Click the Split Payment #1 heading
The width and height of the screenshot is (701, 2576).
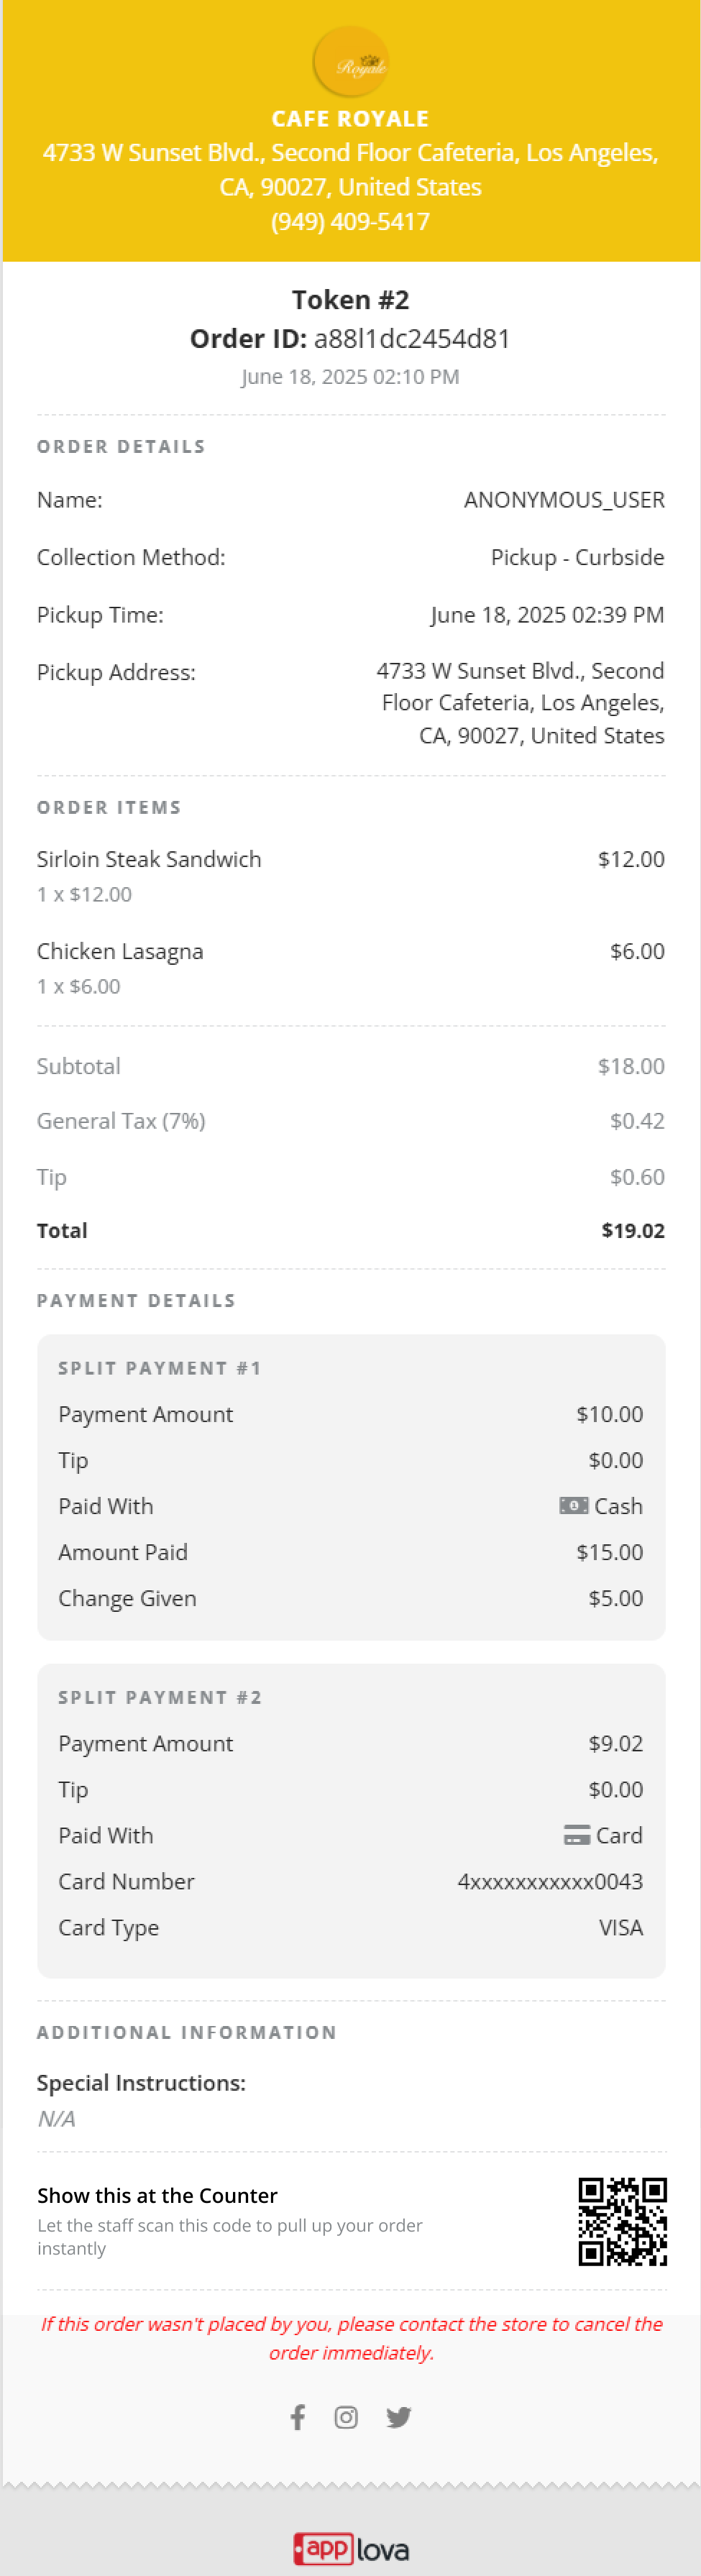160,1368
